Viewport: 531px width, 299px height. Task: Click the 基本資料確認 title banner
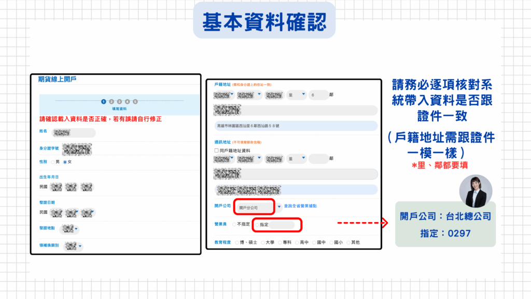click(264, 21)
